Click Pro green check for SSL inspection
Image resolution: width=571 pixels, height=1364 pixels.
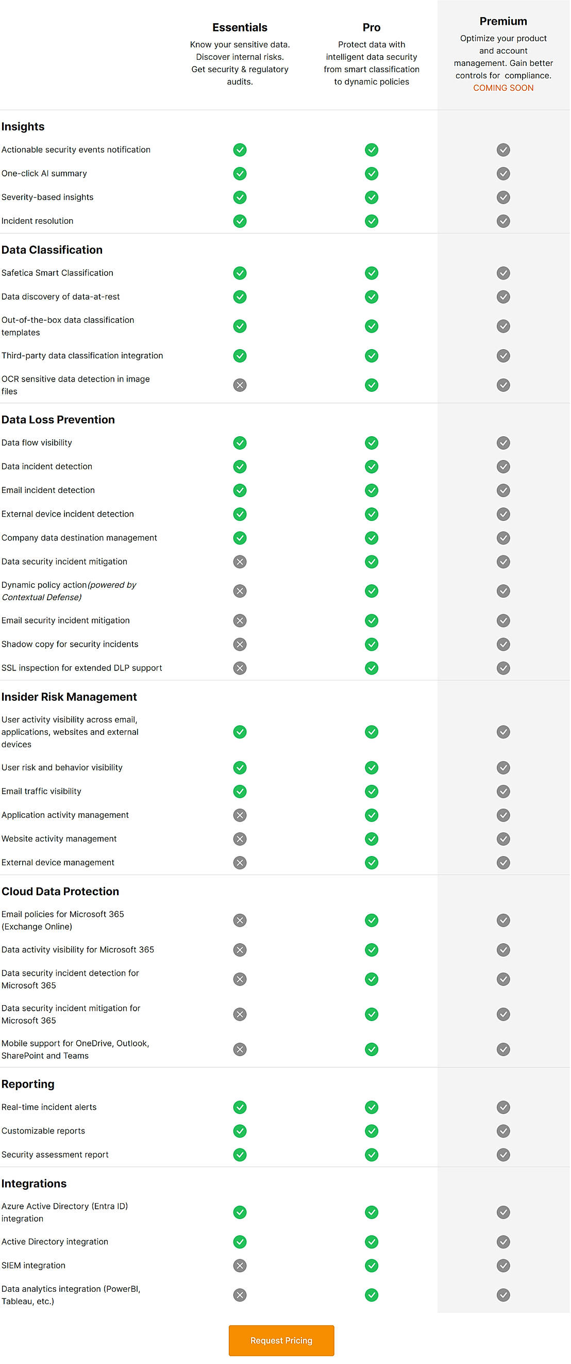[372, 668]
